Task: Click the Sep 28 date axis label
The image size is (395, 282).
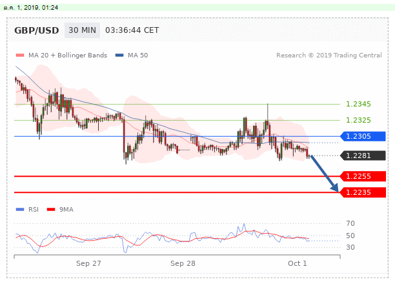Action: [183, 263]
